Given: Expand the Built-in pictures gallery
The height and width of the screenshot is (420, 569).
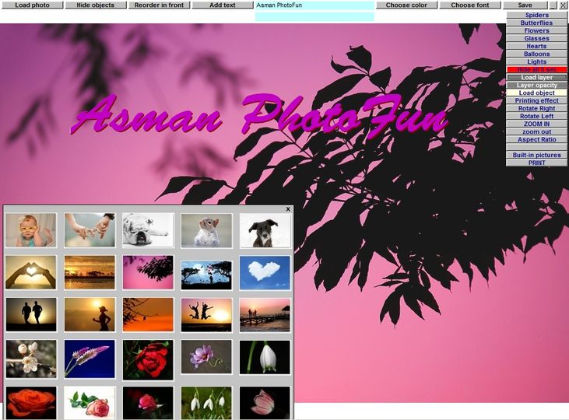Looking at the screenshot, I should pyautogui.click(x=536, y=156).
